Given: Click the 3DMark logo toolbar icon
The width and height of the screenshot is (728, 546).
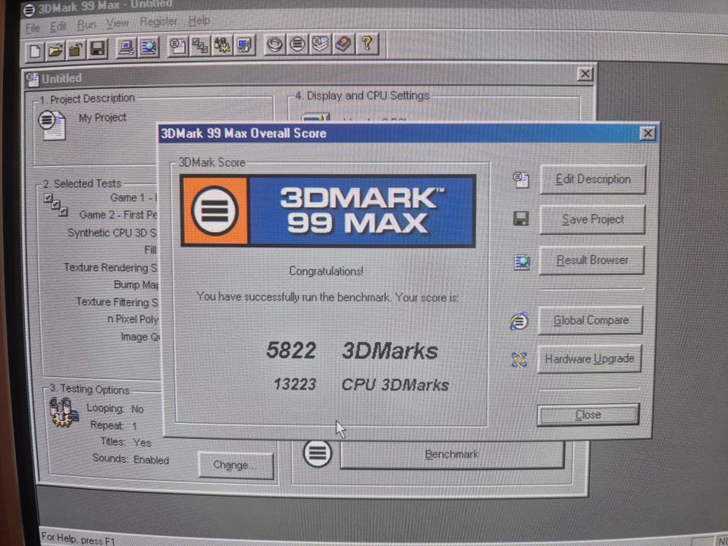Looking at the screenshot, I should click(x=297, y=44).
